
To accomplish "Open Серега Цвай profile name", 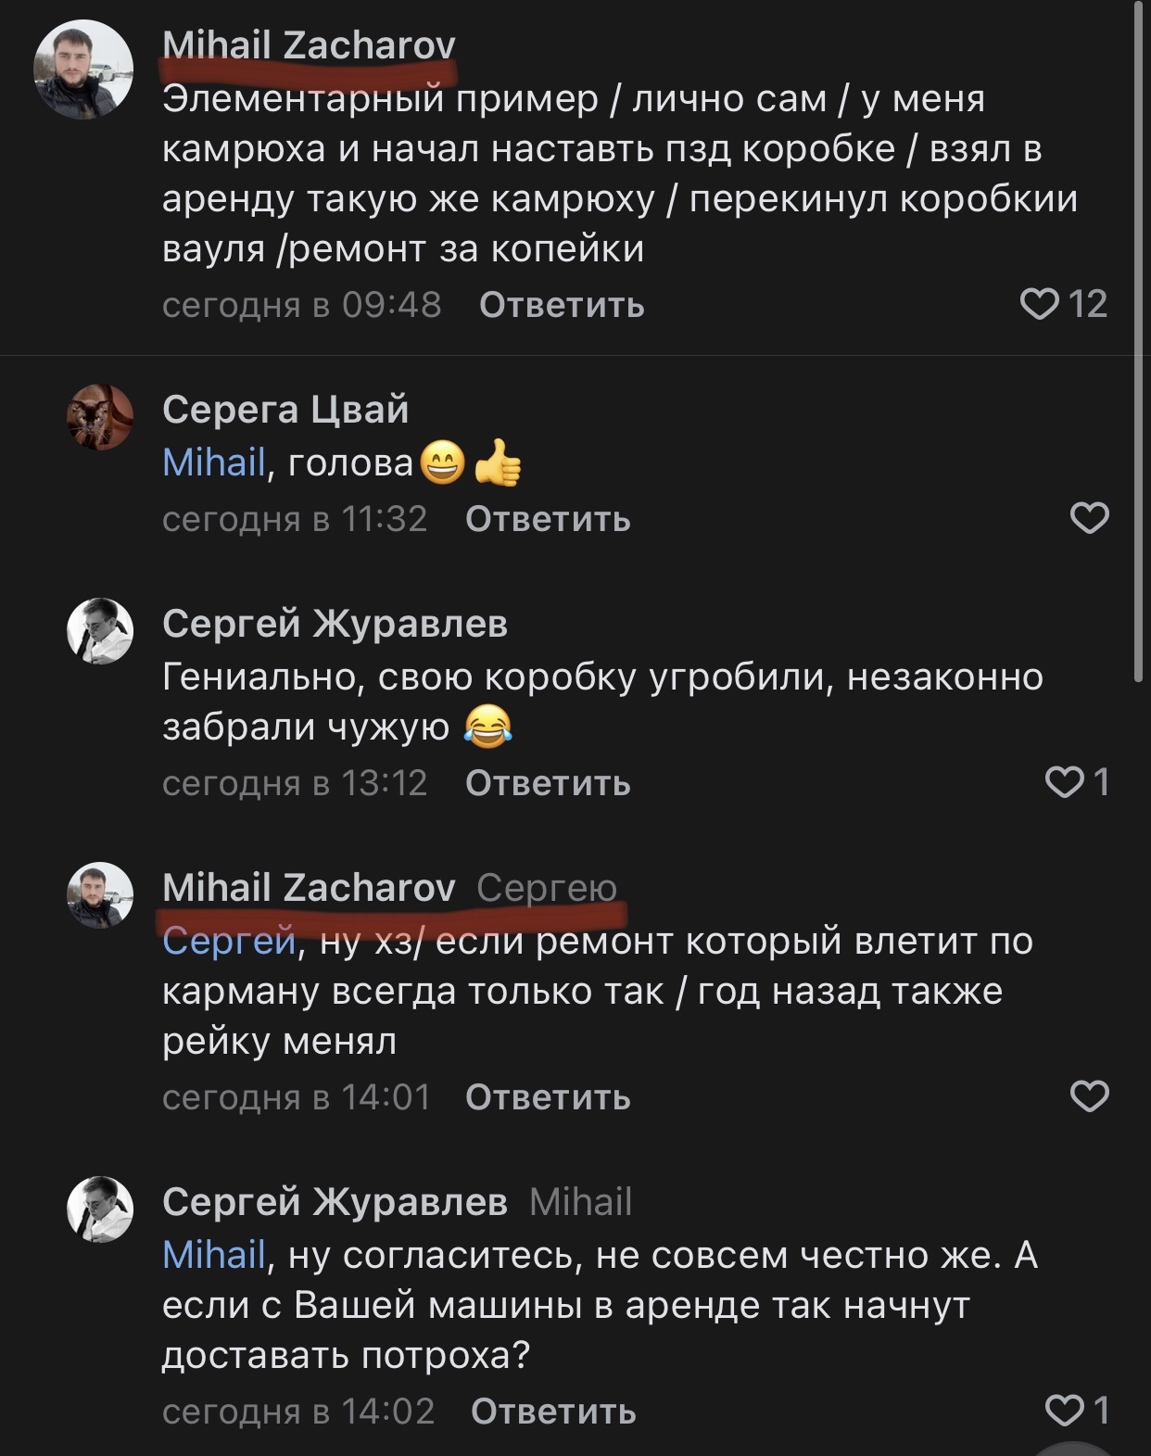I will (x=285, y=409).
